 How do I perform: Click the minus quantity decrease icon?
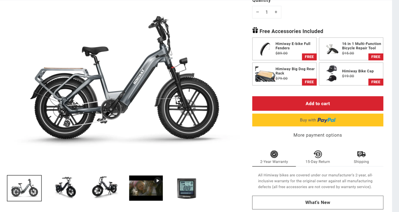(257, 12)
